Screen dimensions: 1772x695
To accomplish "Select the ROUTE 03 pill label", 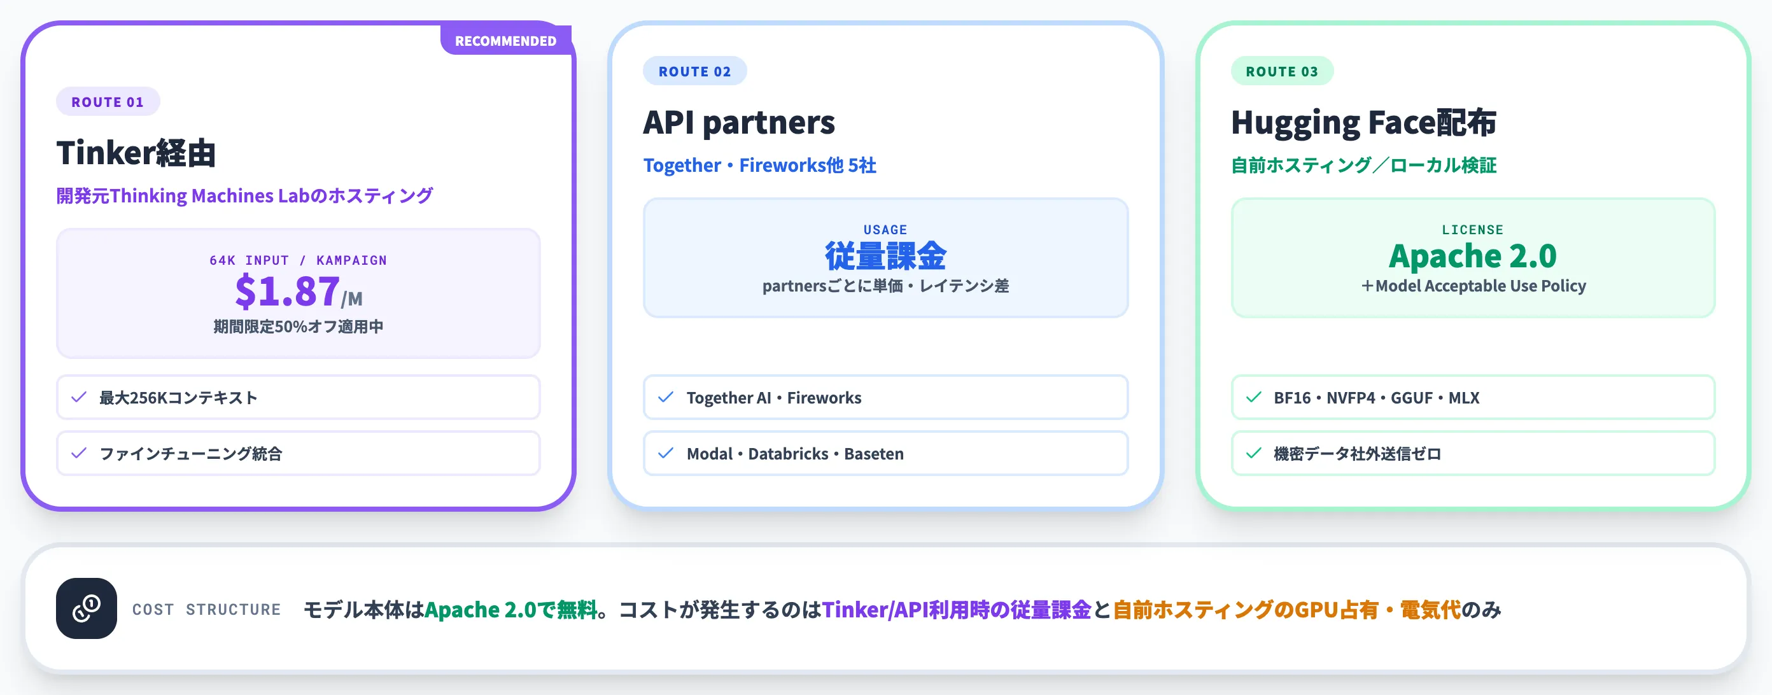I will tap(1283, 71).
